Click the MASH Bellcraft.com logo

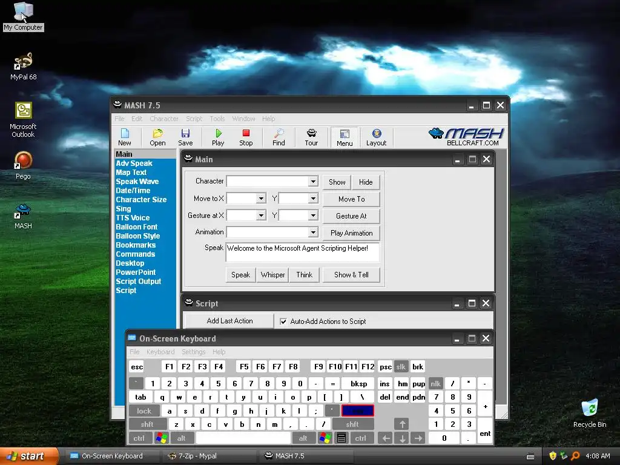[x=466, y=137]
